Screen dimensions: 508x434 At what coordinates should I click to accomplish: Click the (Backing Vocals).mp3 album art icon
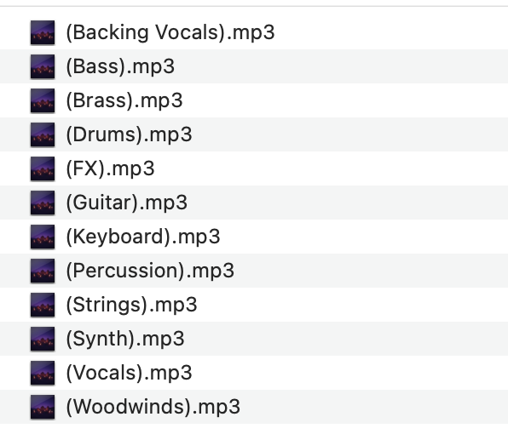(x=43, y=32)
